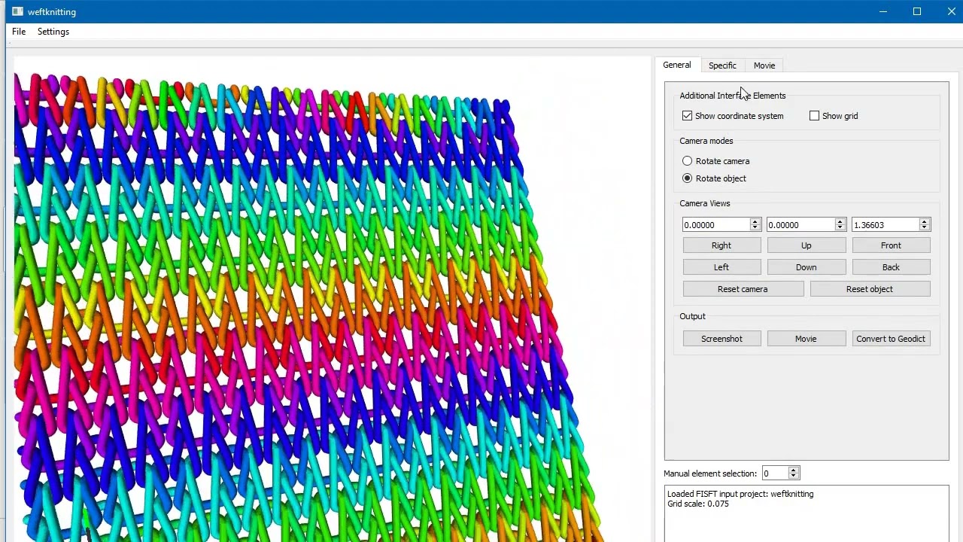
Task: Increment the Manual element selection value
Action: (794, 470)
